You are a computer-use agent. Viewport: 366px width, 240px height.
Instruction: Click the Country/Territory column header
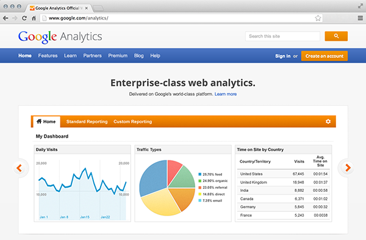tap(255, 161)
